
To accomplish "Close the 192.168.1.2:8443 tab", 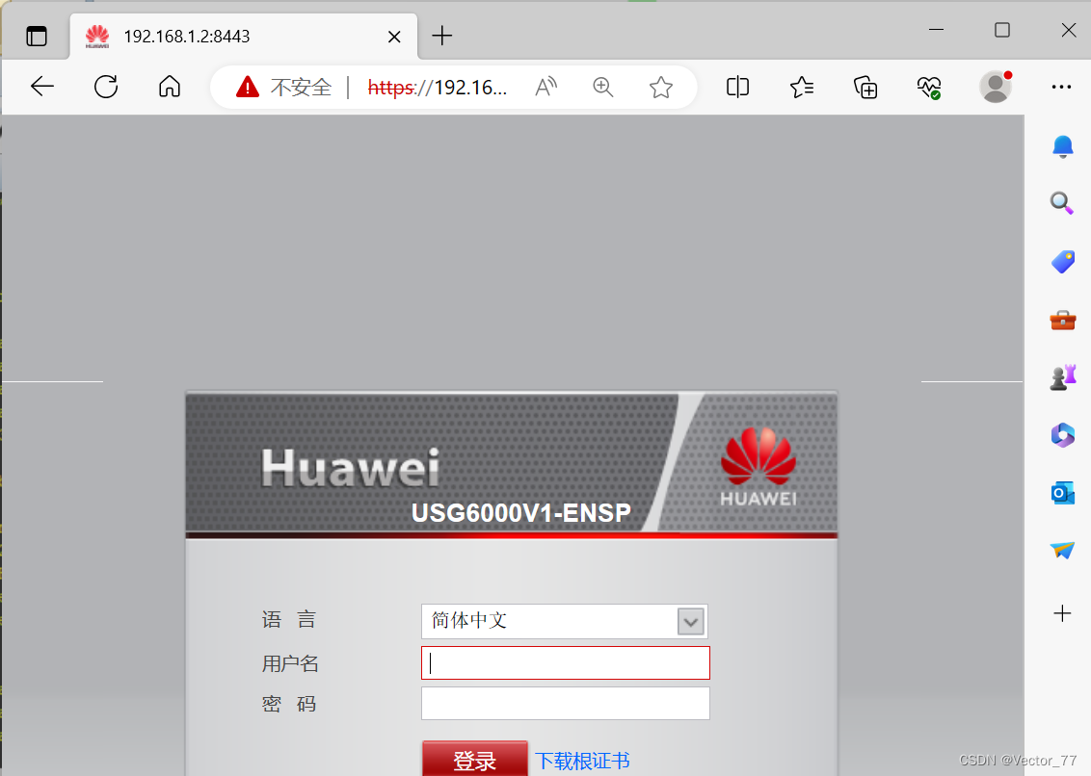I will pos(394,37).
